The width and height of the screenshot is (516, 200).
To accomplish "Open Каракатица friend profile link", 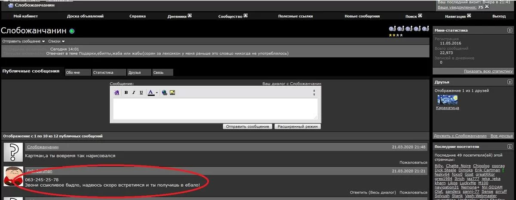I will [x=448, y=108].
